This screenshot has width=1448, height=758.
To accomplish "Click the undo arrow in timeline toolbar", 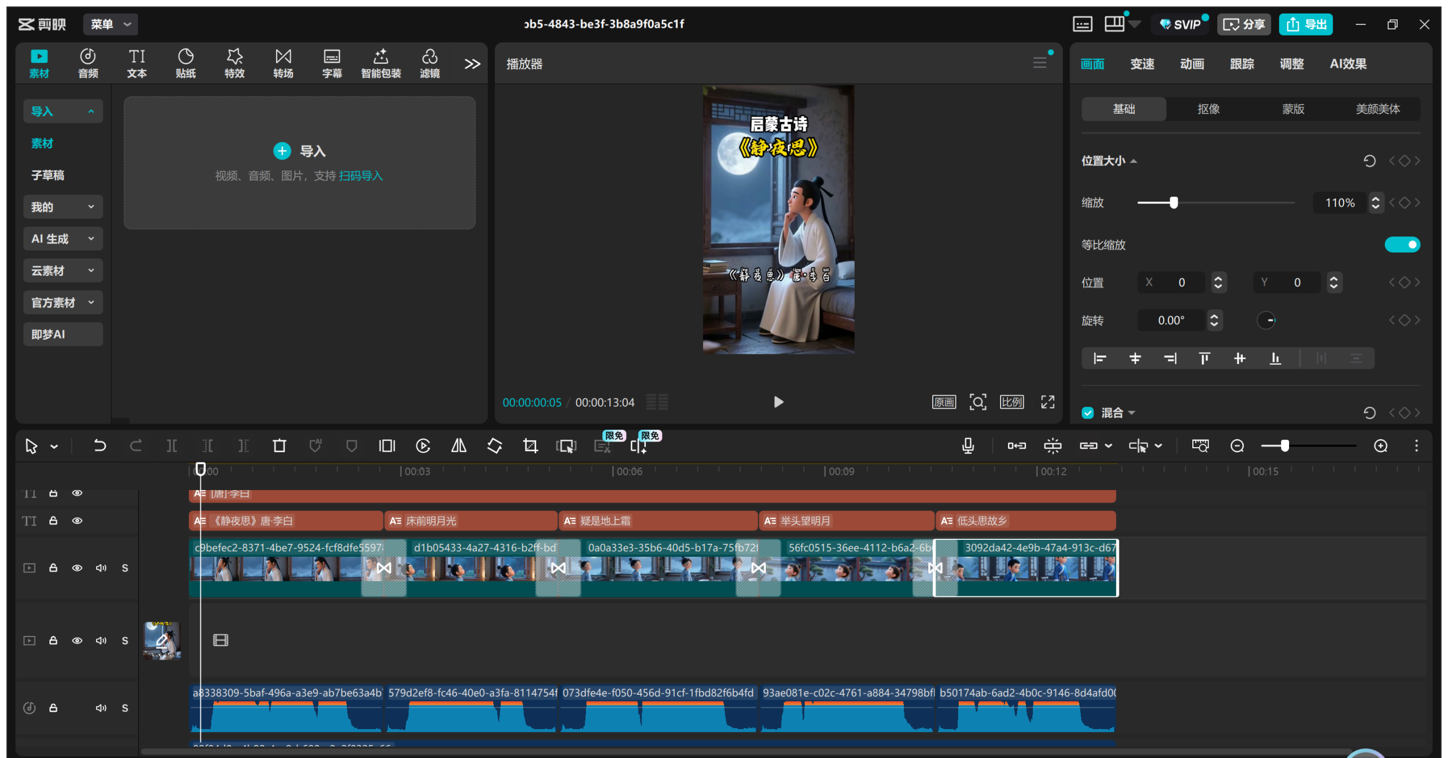I will [100, 446].
